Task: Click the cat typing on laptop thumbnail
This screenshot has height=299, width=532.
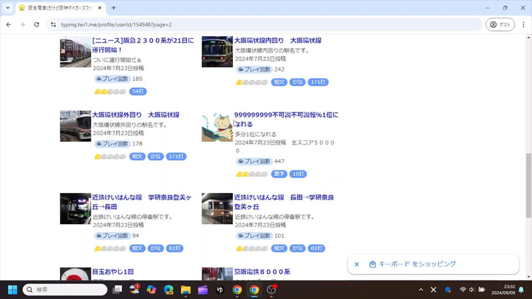Action: [x=217, y=126]
